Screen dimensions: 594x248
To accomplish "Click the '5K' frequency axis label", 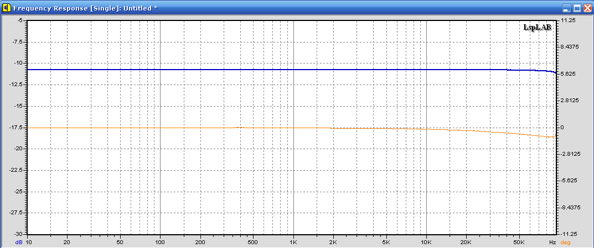I will tap(387, 242).
